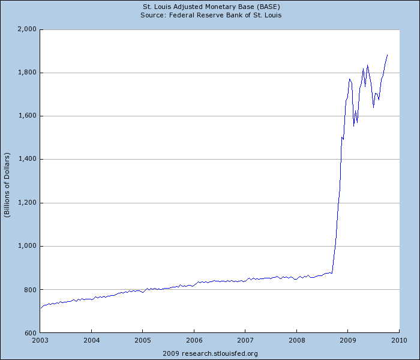Click the x-axis year label '2008'
This screenshot has height=360, width=420.
[x=297, y=340]
